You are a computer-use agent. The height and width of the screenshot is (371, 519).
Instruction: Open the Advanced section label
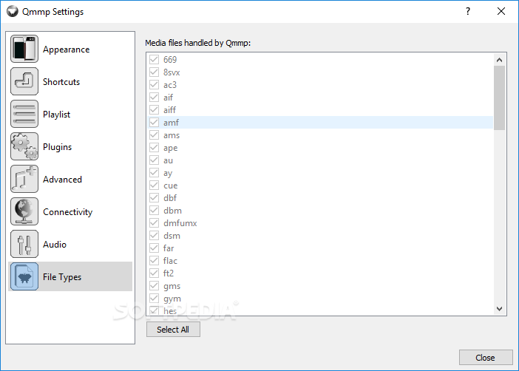point(62,180)
